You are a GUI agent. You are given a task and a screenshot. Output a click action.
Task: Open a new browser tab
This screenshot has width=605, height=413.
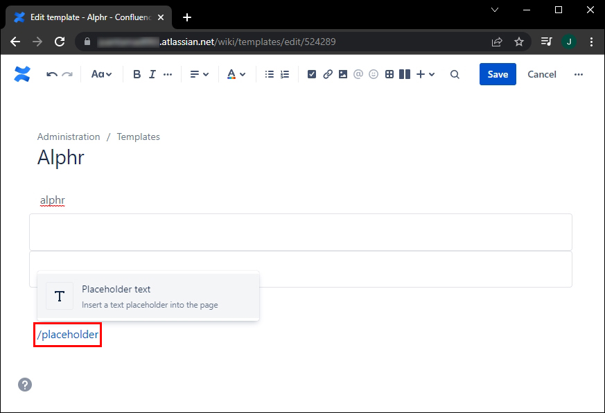coord(187,17)
